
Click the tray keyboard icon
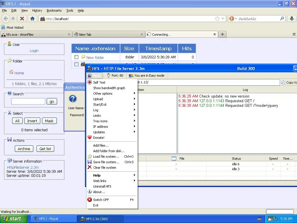click(259, 219)
